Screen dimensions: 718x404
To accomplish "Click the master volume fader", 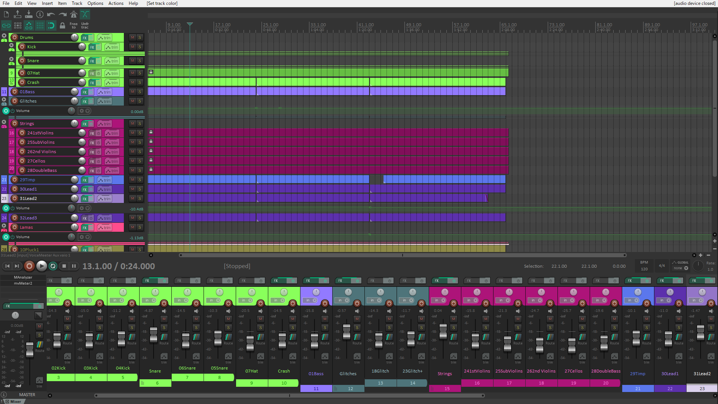I will coord(30,349).
